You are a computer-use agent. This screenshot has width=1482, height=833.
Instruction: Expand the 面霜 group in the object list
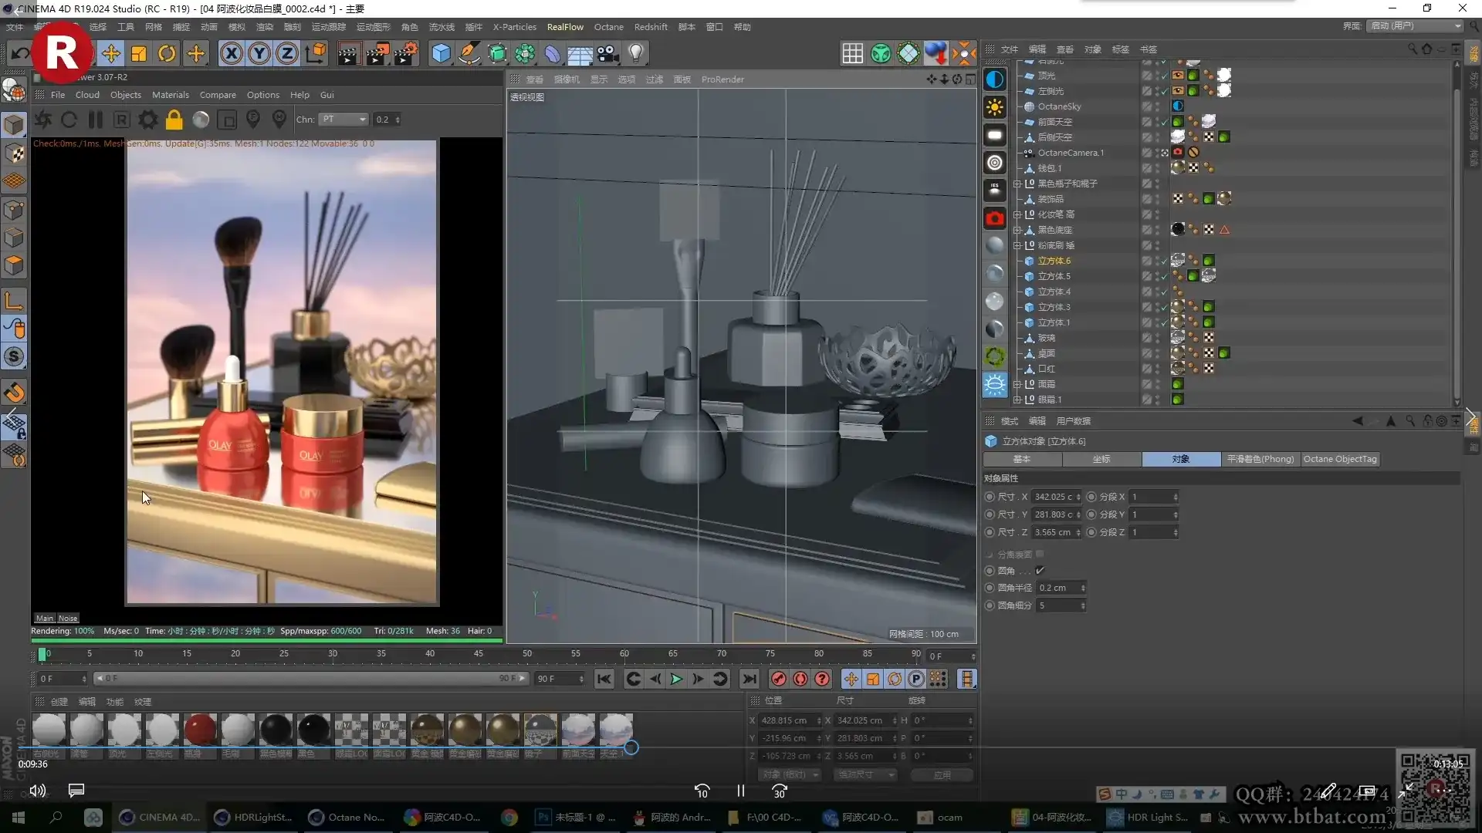pyautogui.click(x=1017, y=383)
